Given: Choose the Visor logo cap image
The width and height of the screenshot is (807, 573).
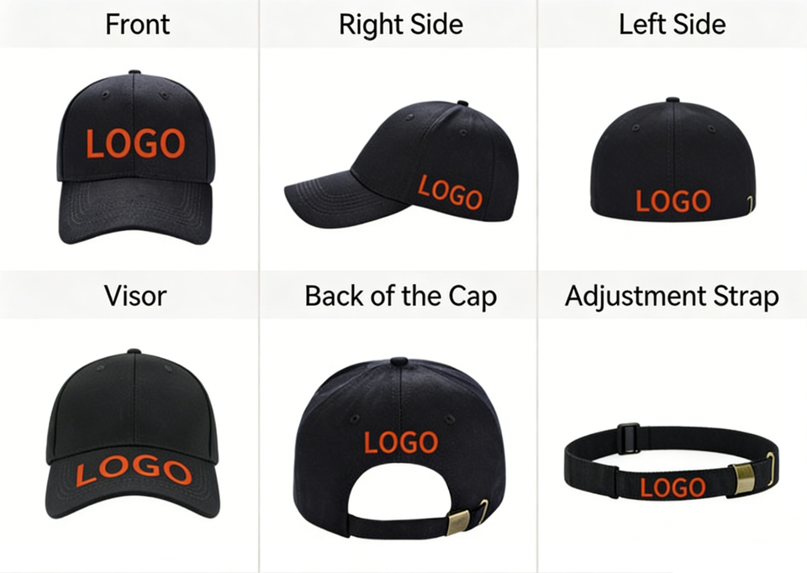Looking at the screenshot, I should [x=133, y=434].
